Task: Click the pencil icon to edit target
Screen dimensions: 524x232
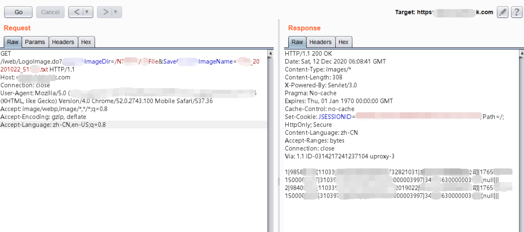Action: tap(503, 12)
